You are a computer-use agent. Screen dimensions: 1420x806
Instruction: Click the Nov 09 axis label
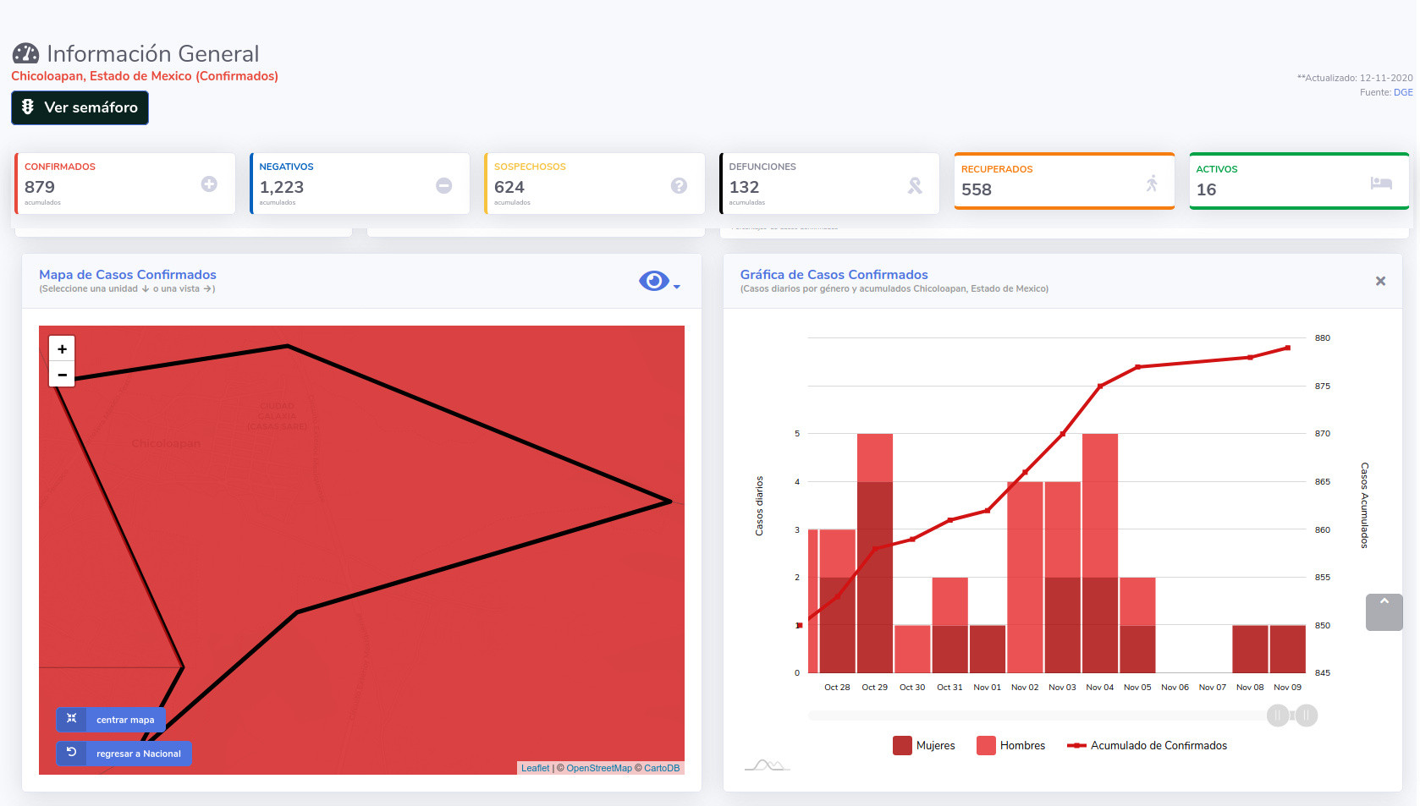[x=1287, y=688]
